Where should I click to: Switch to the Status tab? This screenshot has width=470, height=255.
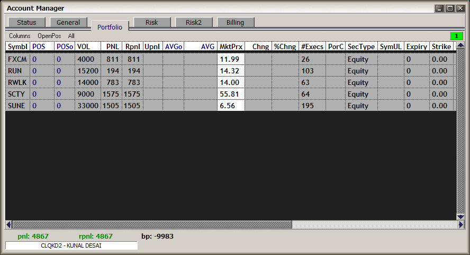(26, 22)
